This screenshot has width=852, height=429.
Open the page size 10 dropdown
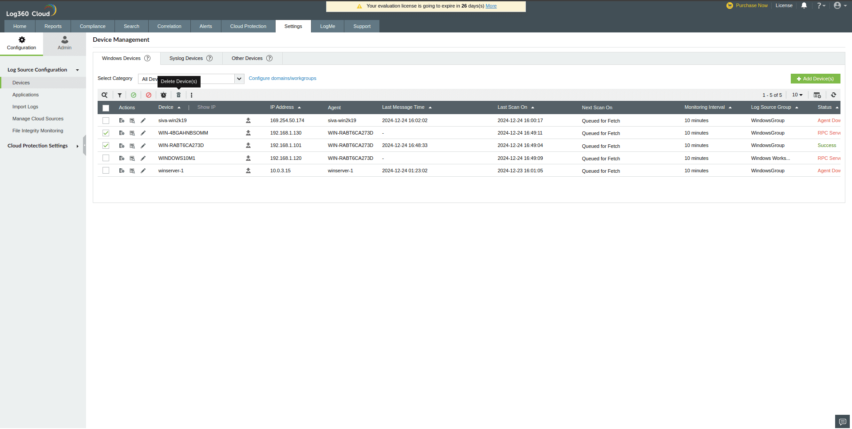(x=797, y=95)
